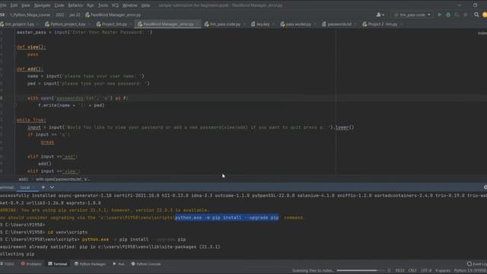Fold the def view() block

[x=15, y=47]
